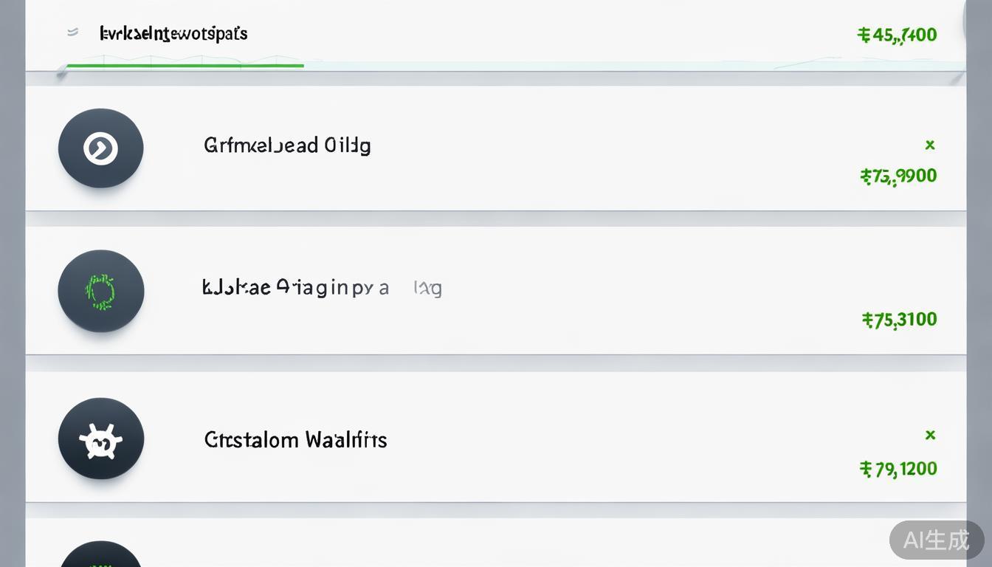The width and height of the screenshot is (992, 567).
Task: Click the green dotted circle icon
Action: (100, 291)
